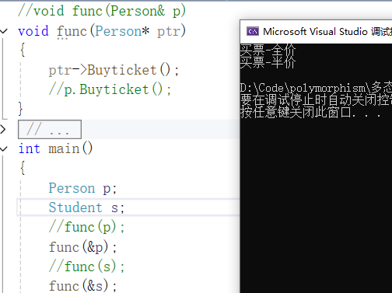This screenshot has height=293, width=392.
Task: Click the Microsoft Visual Studio console title
Action: click(x=327, y=32)
